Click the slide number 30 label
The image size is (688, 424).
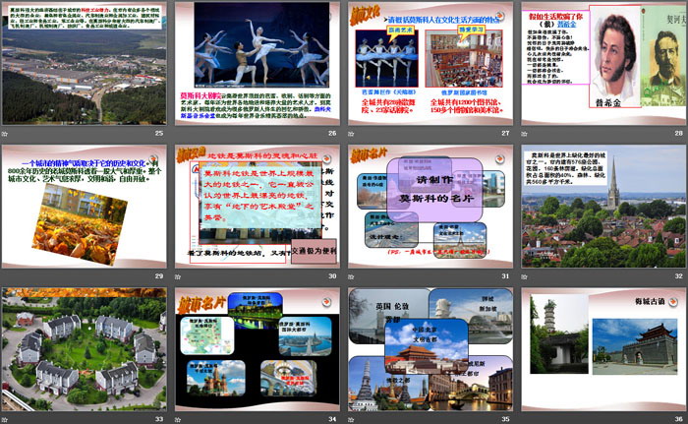[x=332, y=276]
